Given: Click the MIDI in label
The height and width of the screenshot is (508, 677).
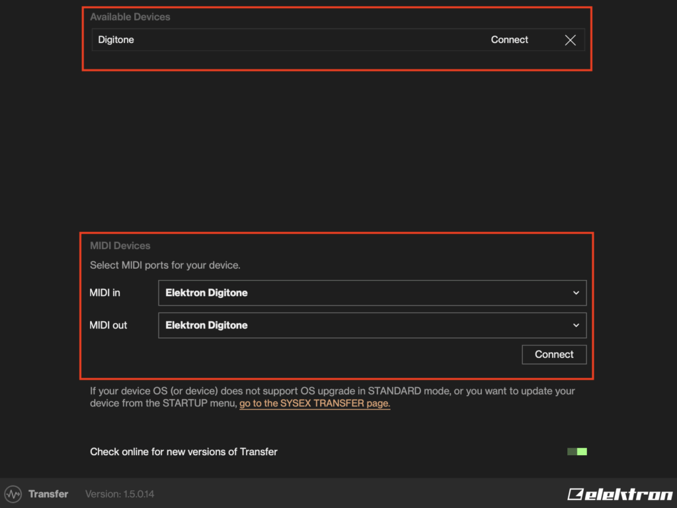Looking at the screenshot, I should coord(105,293).
